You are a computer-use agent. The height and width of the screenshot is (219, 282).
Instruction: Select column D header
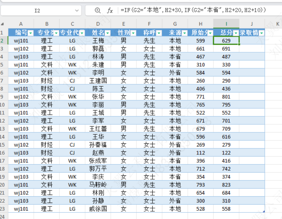[98, 24]
